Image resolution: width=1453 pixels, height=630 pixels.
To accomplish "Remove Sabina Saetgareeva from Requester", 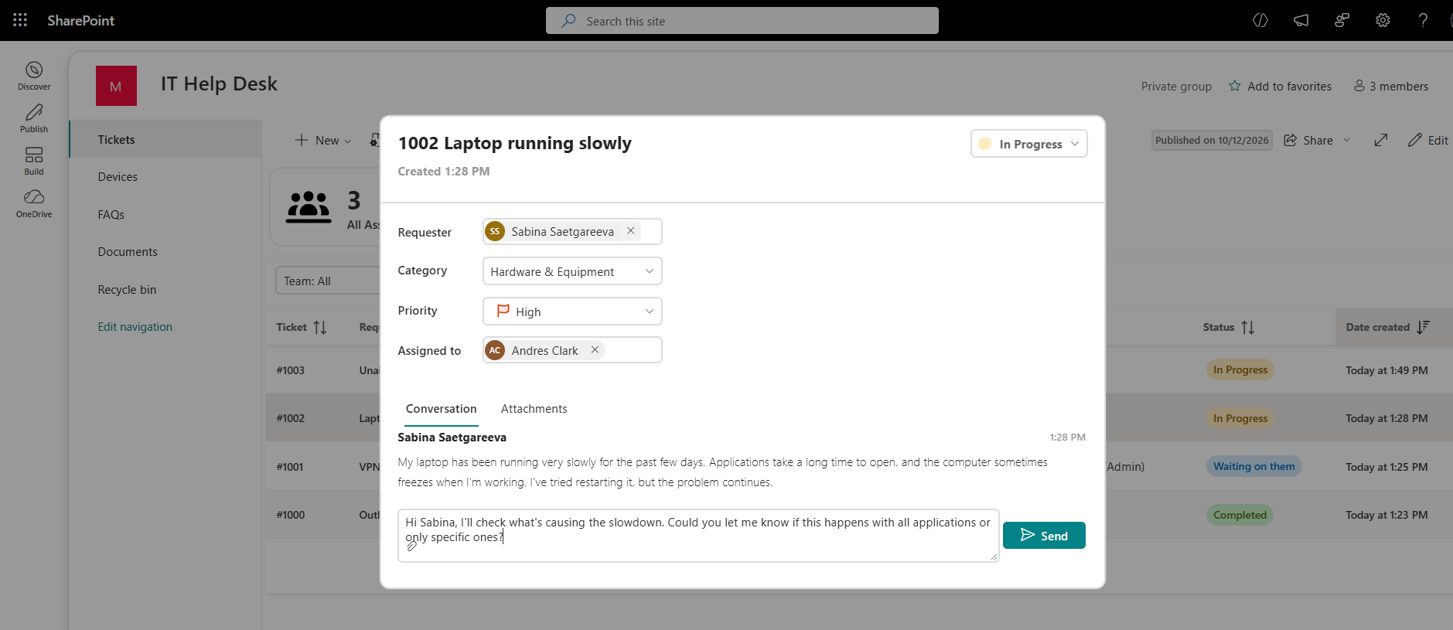I will click(631, 230).
